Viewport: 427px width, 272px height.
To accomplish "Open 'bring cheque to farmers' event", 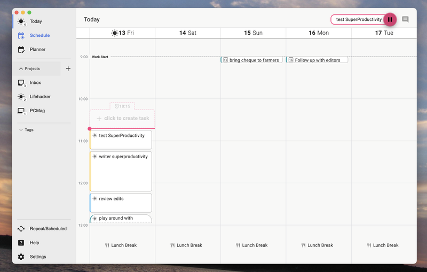I will [x=251, y=60].
